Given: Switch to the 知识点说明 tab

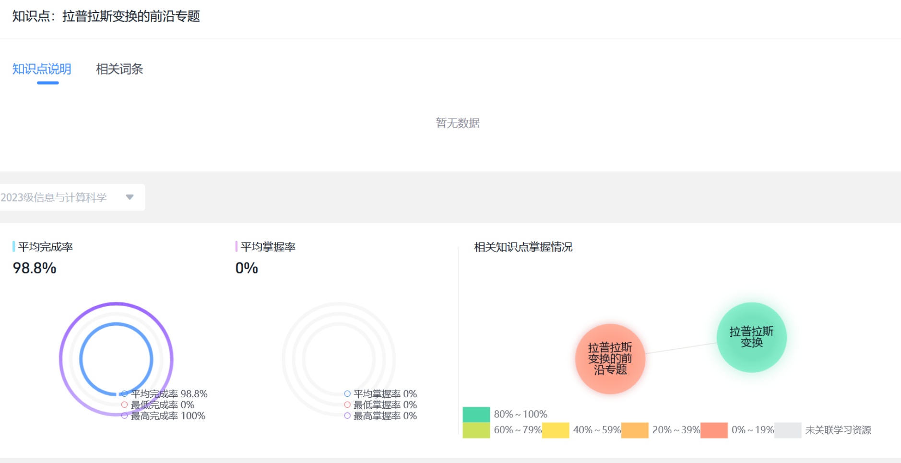Looking at the screenshot, I should [42, 69].
